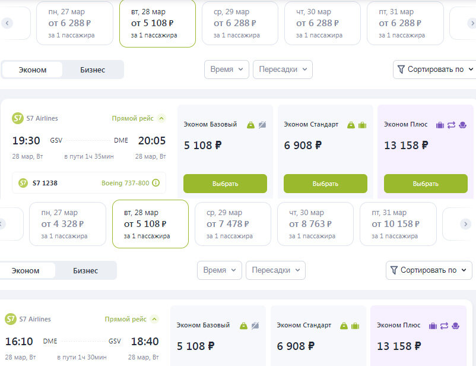Click green suitcase icon on first Эконом Стандарт

[363, 125]
